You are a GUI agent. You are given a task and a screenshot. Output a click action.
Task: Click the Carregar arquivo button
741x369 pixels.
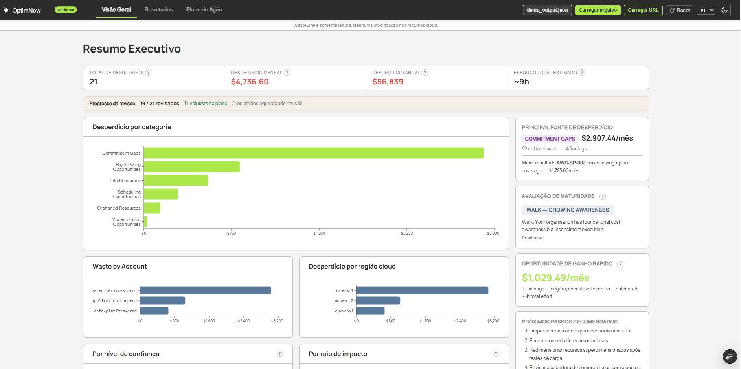598,10
